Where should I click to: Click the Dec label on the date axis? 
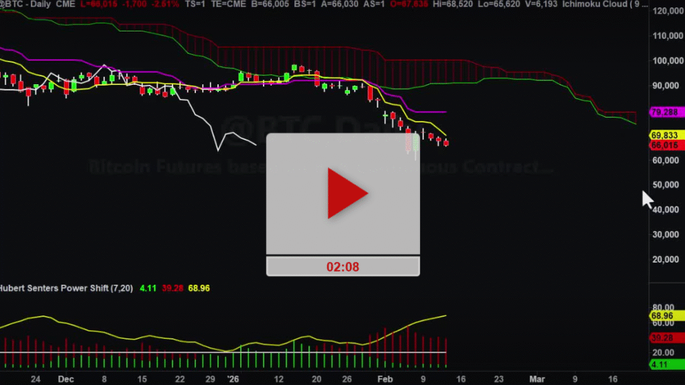coord(65,378)
